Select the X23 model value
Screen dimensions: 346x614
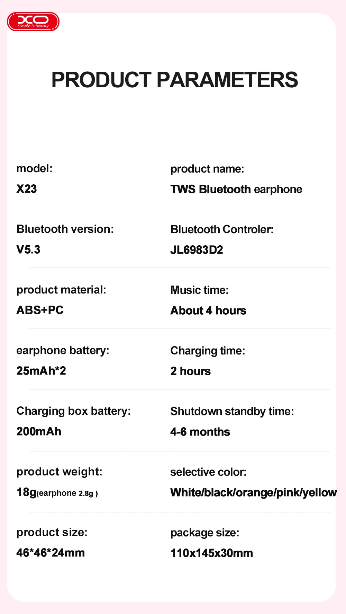pyautogui.click(x=27, y=189)
